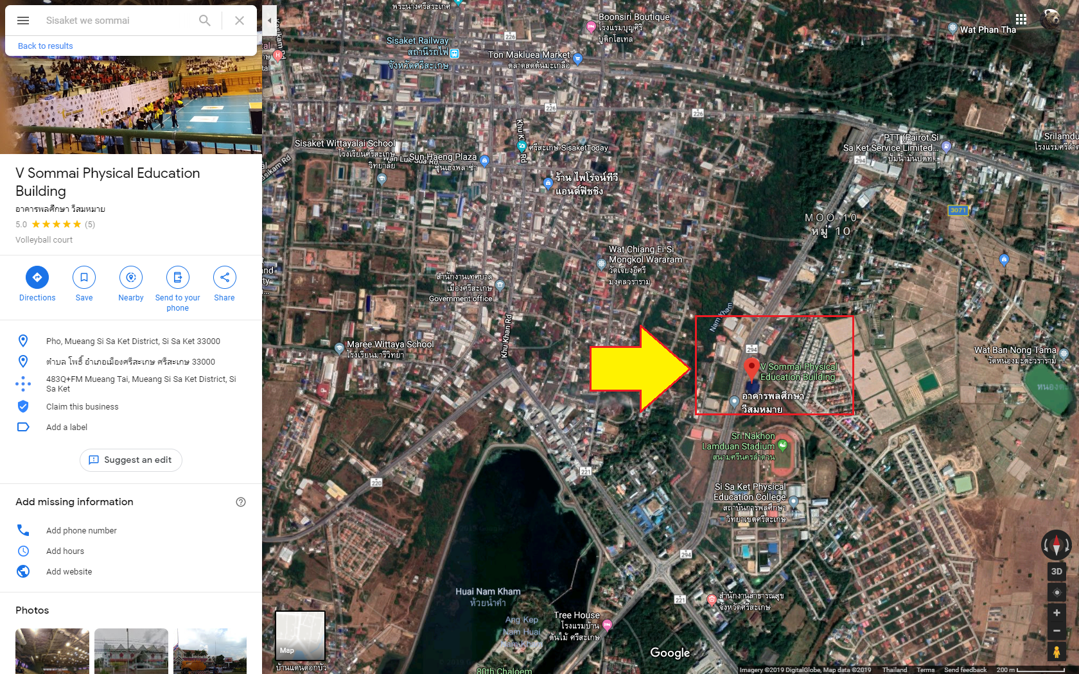Click the Thai address line ending 33000
Viewport: 1079px width, 674px height.
tap(130, 362)
